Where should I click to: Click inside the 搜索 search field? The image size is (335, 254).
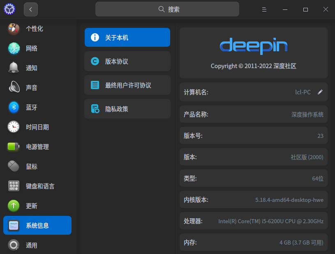click(x=167, y=9)
